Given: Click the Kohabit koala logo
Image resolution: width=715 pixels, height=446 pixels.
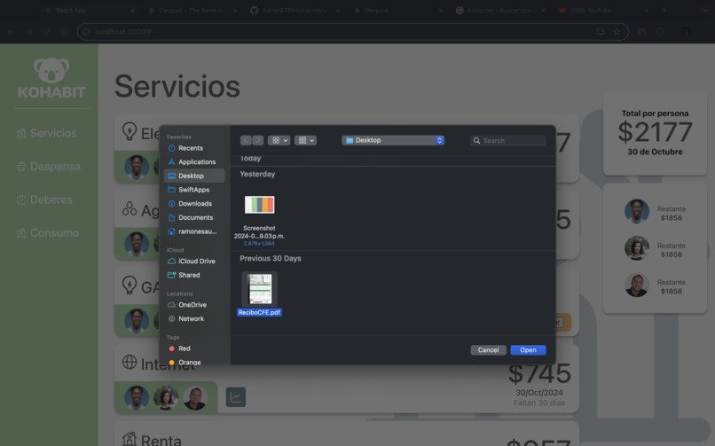Looking at the screenshot, I should (x=51, y=78).
